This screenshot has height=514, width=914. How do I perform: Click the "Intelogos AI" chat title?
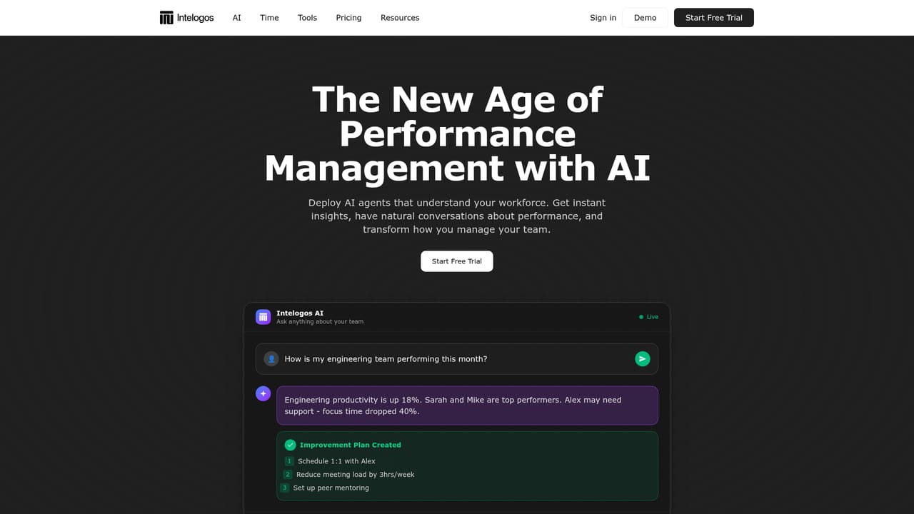(300, 313)
